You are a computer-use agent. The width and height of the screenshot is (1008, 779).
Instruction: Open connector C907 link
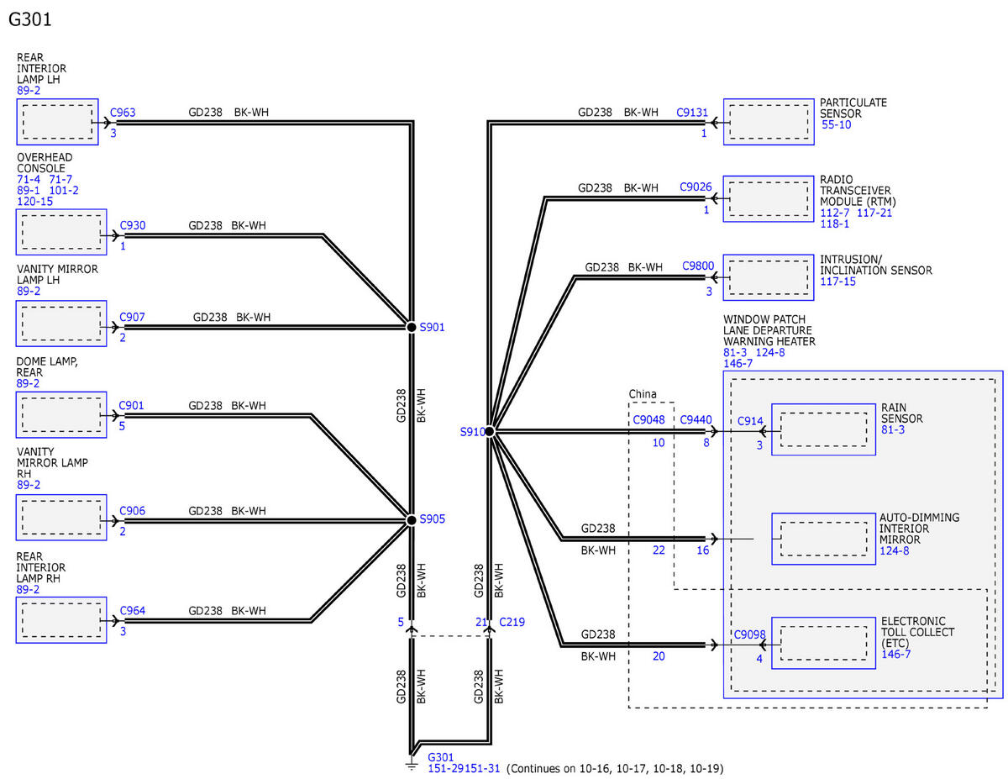(133, 317)
